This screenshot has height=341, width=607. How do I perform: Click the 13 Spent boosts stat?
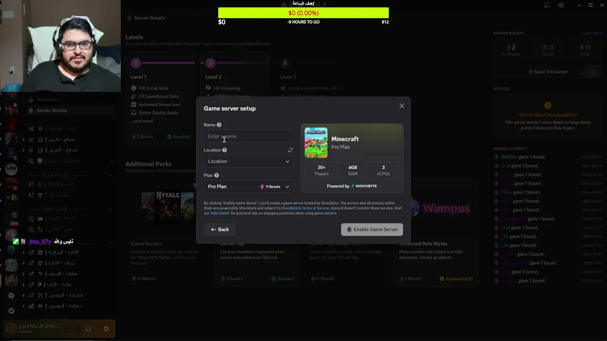click(548, 50)
